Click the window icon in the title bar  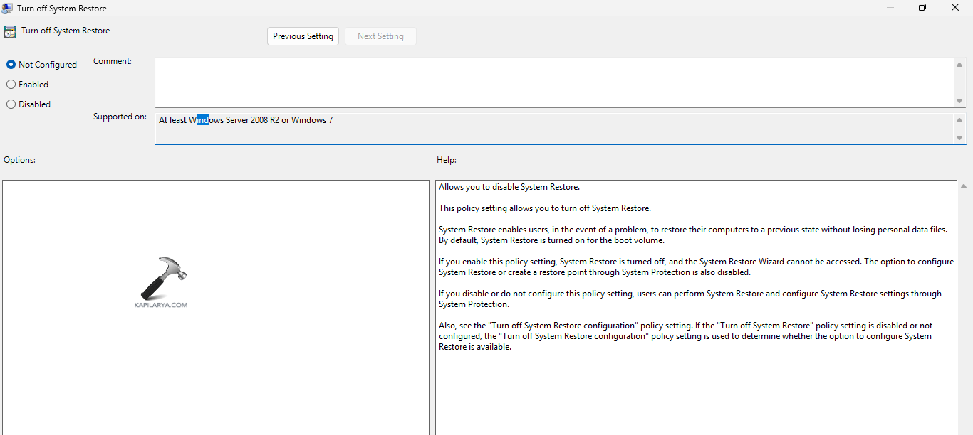coord(7,8)
